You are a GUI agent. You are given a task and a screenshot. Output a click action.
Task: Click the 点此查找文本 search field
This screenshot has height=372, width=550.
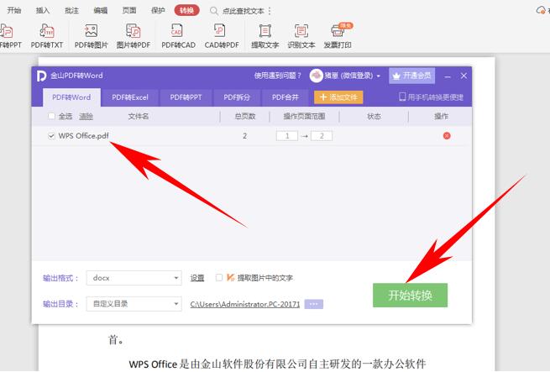pos(243,11)
